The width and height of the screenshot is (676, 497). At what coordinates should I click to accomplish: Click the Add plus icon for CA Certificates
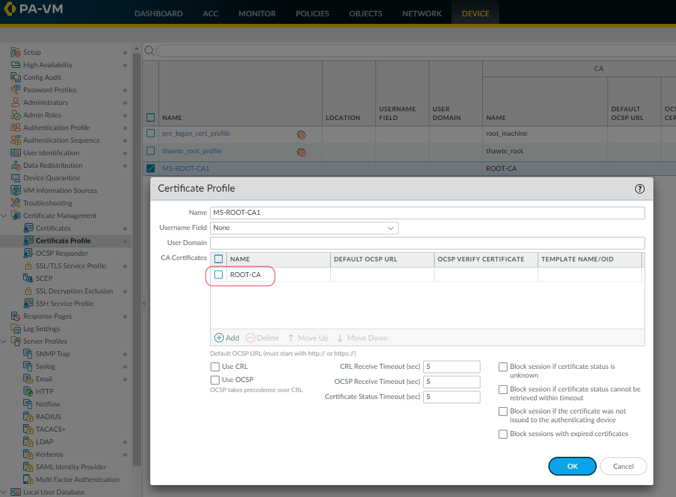click(x=219, y=338)
